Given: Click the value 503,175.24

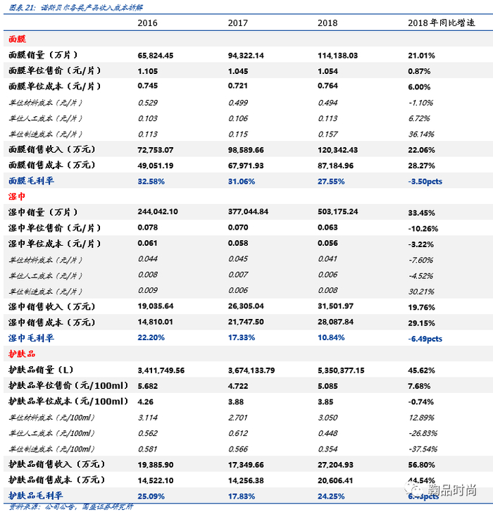Looking at the screenshot, I should tap(337, 211).
